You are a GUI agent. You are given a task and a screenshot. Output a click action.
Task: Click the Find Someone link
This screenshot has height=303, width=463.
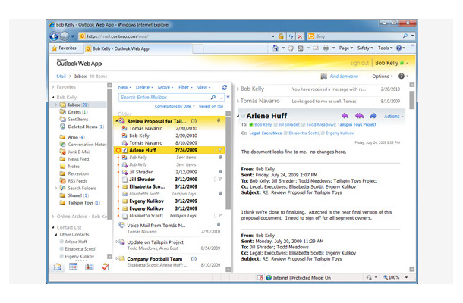coord(344,77)
